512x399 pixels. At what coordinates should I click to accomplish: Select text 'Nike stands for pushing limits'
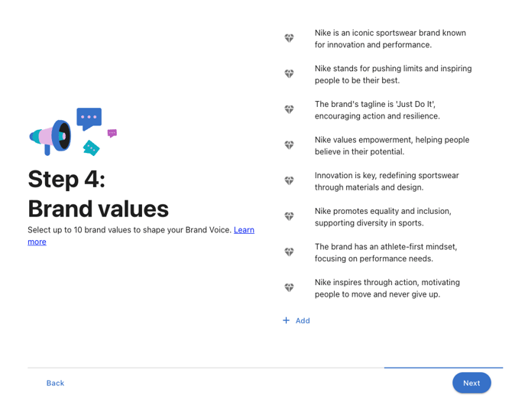[393, 74]
